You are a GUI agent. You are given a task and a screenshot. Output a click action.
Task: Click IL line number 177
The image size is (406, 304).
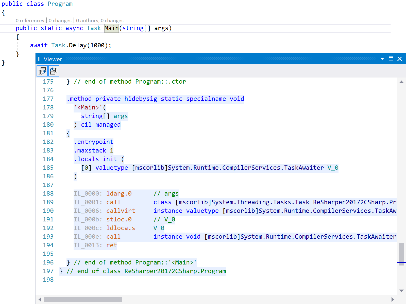[48, 99]
